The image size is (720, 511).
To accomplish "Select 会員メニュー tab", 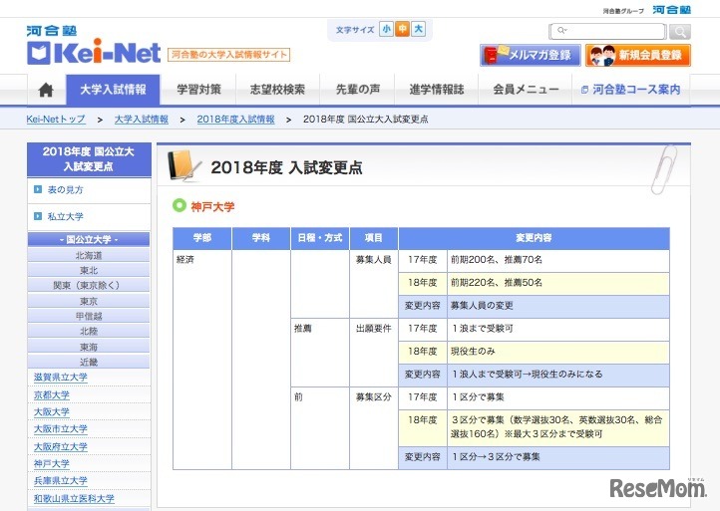I will [x=526, y=90].
